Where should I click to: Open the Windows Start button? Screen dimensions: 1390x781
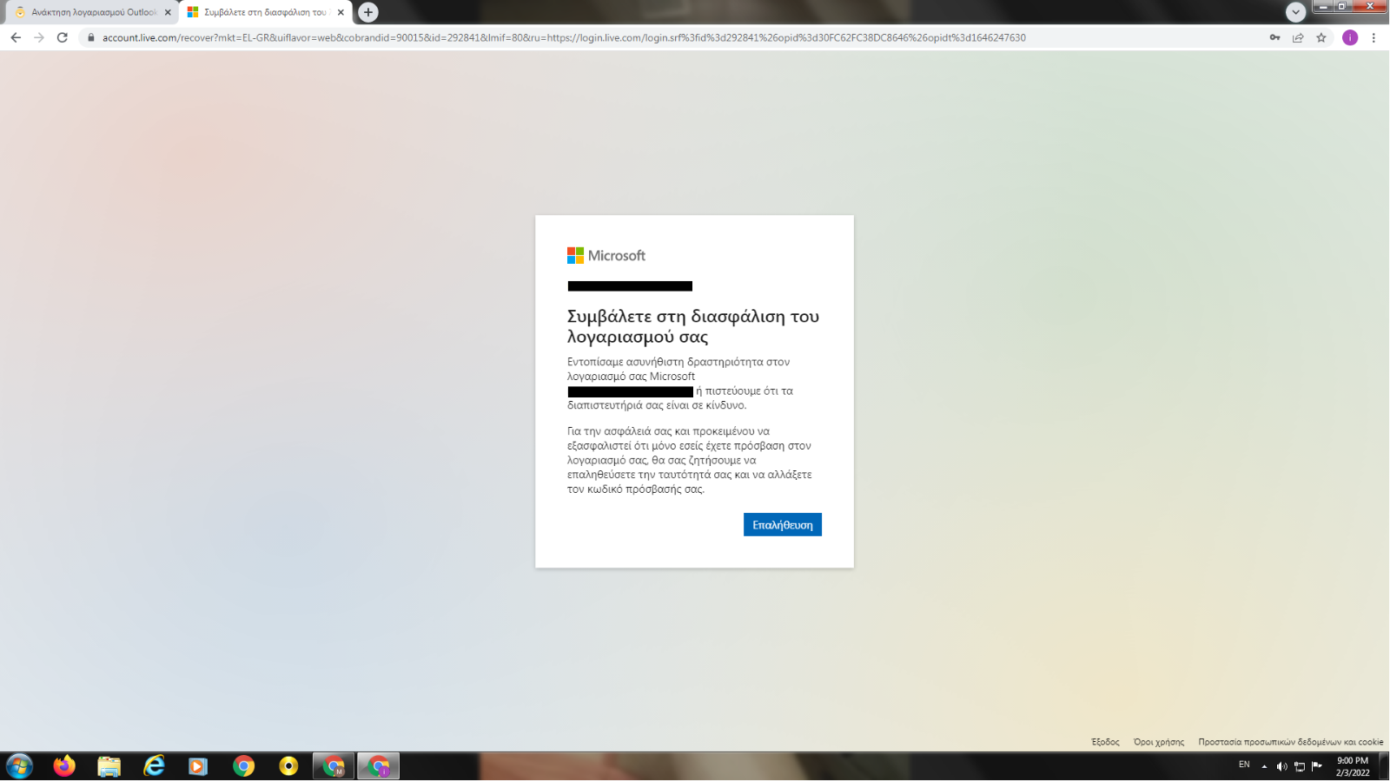(x=19, y=766)
